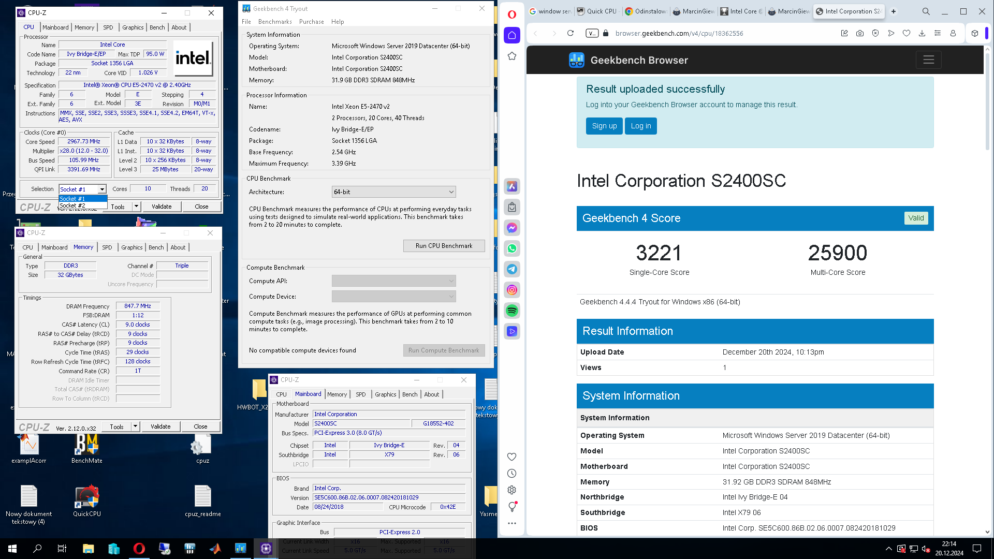
Task: Open Opera sidebar three-dots more menu
Action: pyautogui.click(x=512, y=523)
